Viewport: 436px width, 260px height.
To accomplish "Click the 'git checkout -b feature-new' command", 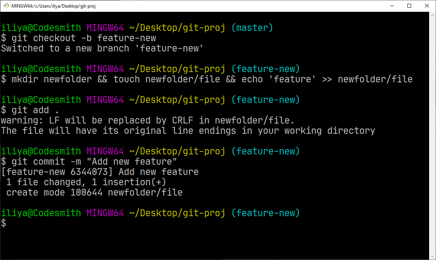I will (x=84, y=38).
